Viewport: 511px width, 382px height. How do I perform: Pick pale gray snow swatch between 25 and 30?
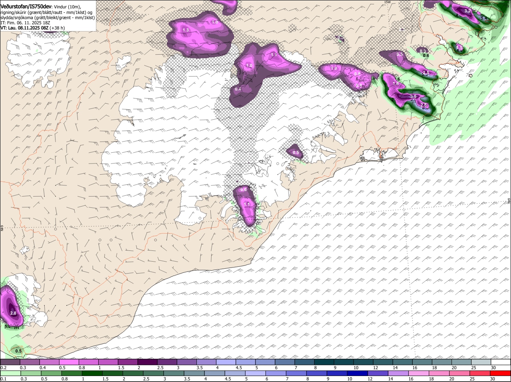[x=481, y=362]
